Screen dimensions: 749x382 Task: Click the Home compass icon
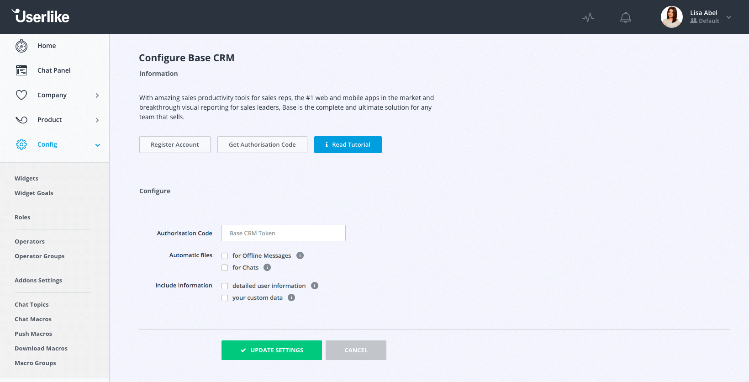click(x=21, y=46)
